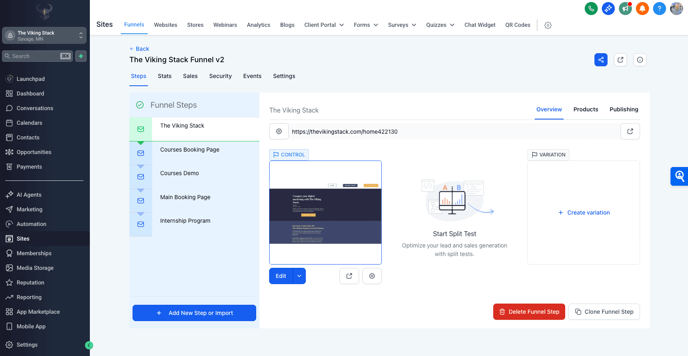Open the Blogs section
688x356 pixels.
click(x=287, y=25)
